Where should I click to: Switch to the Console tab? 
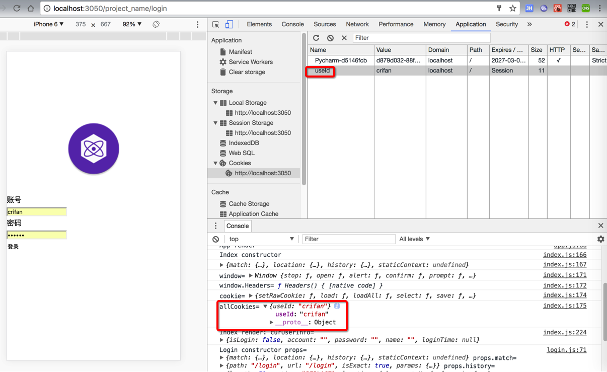click(292, 24)
